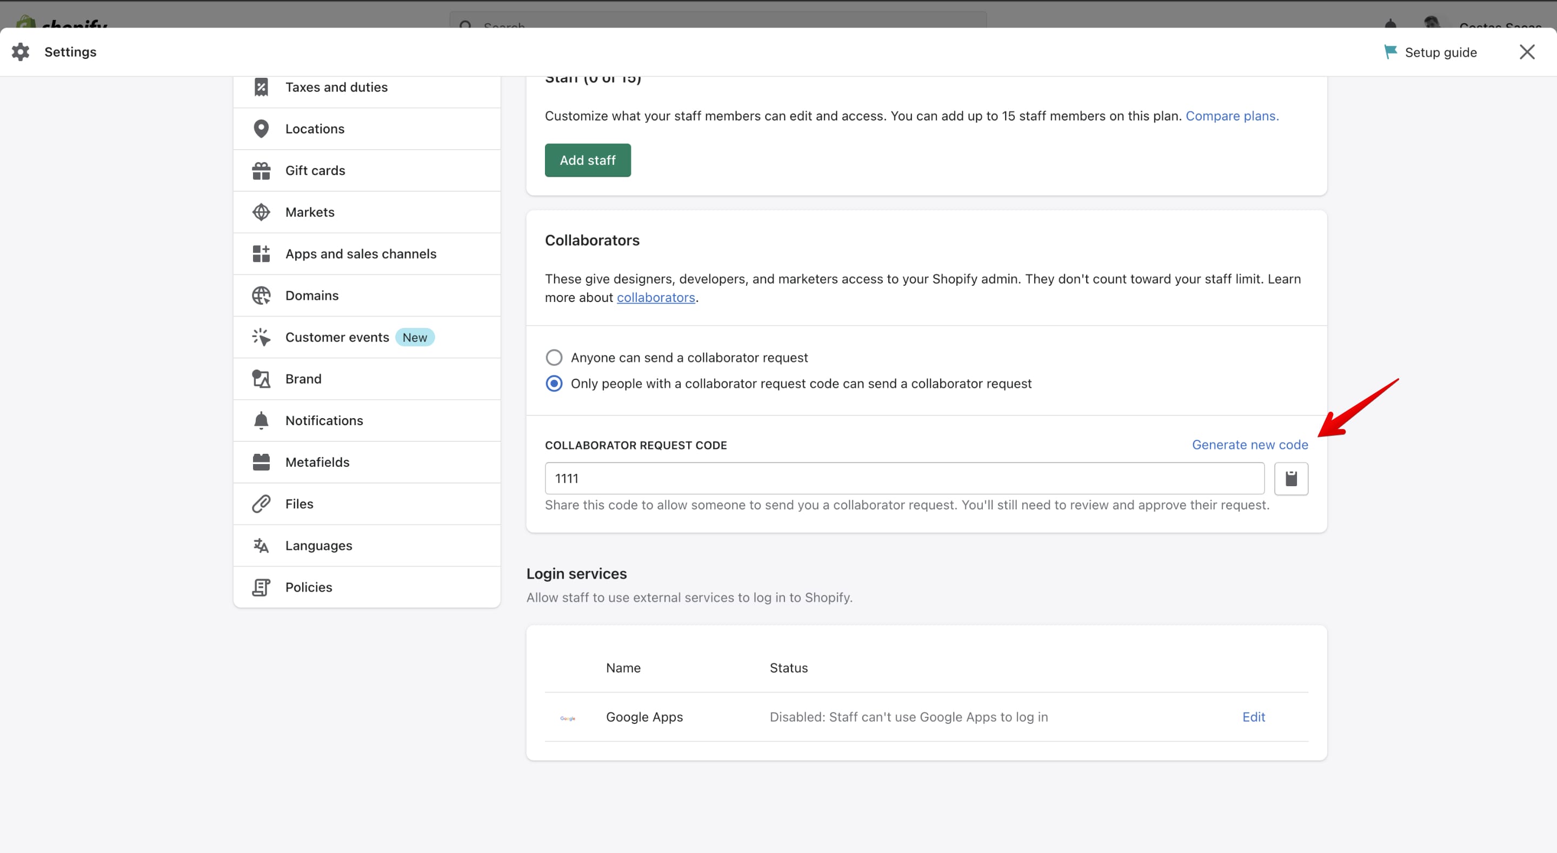Select the Taxes and duties icon in sidebar
1557x853 pixels.
[261, 86]
